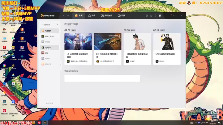This screenshot has height=125, width=223.
Task: Click WeGame icon in the taskbar
Action: [45, 123]
